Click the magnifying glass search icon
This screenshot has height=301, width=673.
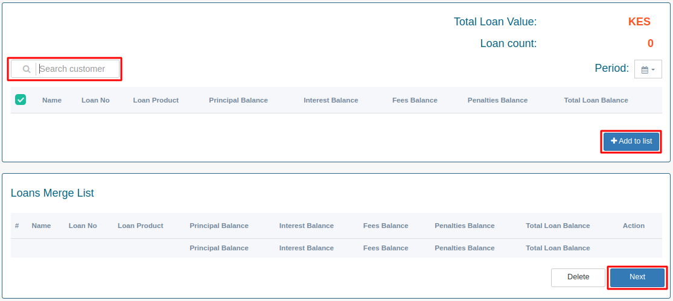27,69
